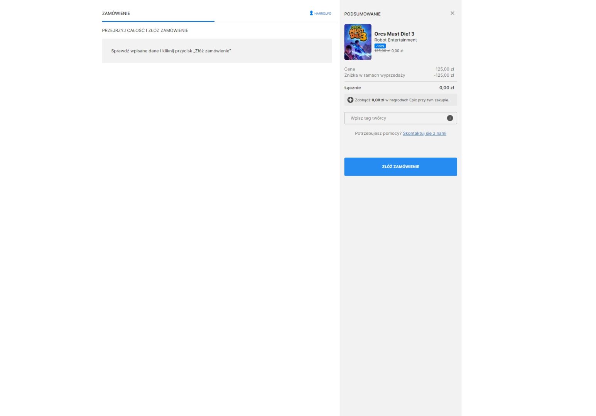The image size is (596, 416).
Task: Click the Robot Entertainment developer name
Action: [395, 40]
